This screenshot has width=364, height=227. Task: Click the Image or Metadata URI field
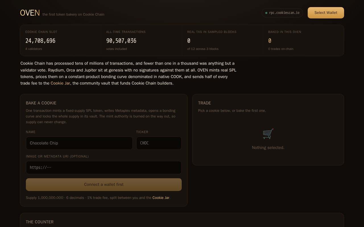pyautogui.click(x=104, y=167)
